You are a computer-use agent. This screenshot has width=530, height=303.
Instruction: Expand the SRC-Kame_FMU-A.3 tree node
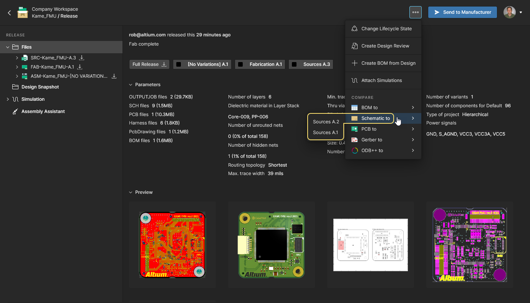[x=17, y=58]
